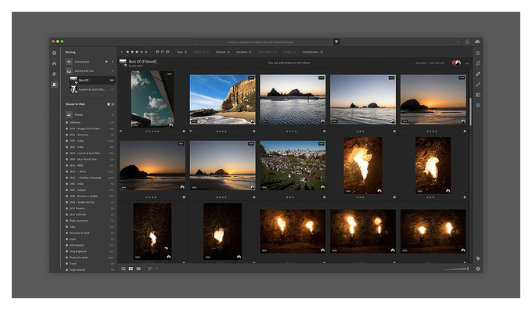The height and width of the screenshot is (310, 532).
Task: Select the Radial Gradient tool
Action: click(x=478, y=105)
